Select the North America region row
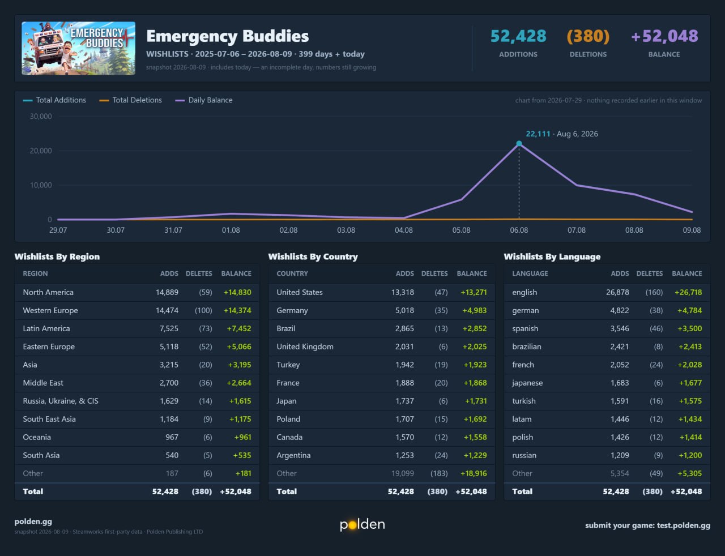This screenshot has width=725, height=556. tap(137, 292)
